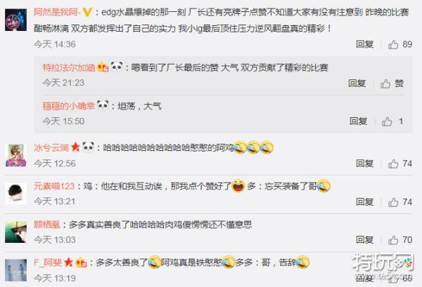Like the nested reply posted at 15:50
The image size is (422, 287).
click(x=392, y=121)
